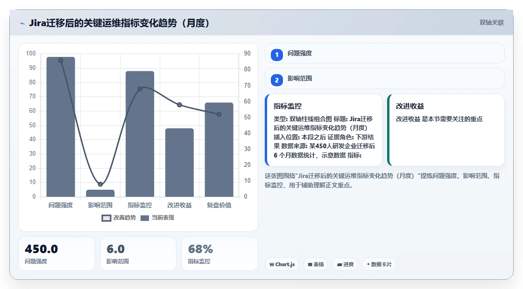The height and width of the screenshot is (289, 523).
Task: Click the Chart.js tag chip
Action: click(x=282, y=264)
